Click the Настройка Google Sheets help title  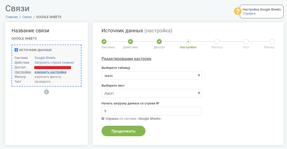point(261,9)
